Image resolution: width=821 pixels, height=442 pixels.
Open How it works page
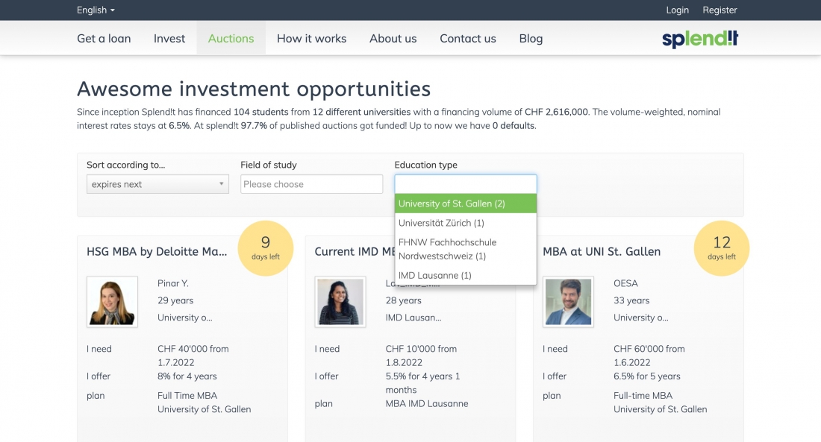pos(311,38)
